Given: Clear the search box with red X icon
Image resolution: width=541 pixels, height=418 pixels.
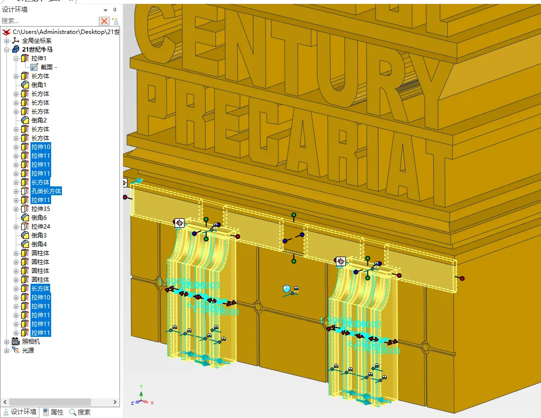Looking at the screenshot, I should point(104,21).
